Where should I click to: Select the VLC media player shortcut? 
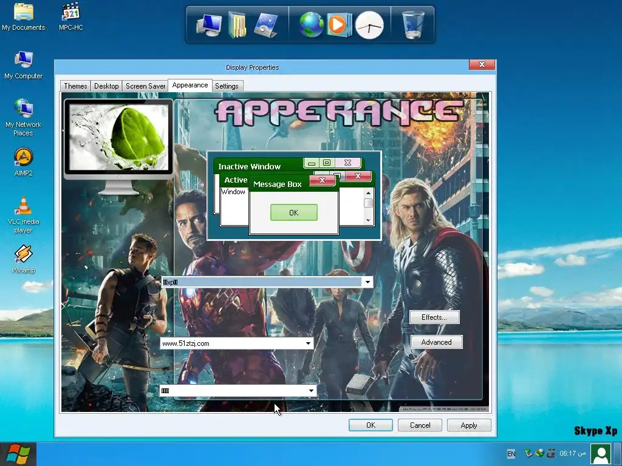(x=24, y=215)
